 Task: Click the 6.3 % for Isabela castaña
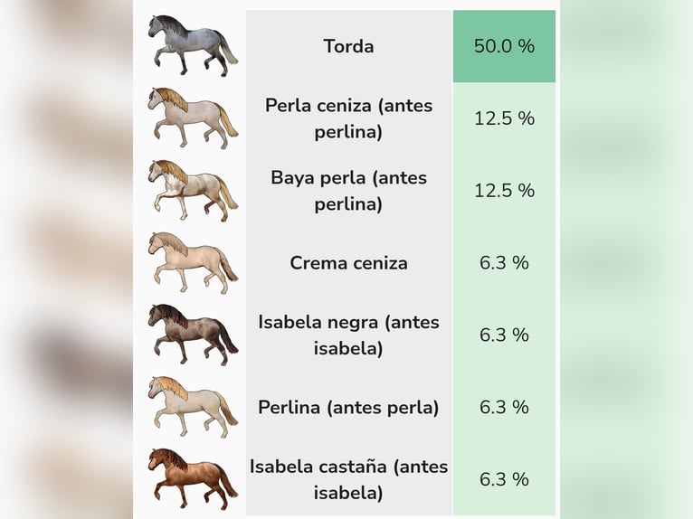(504, 479)
